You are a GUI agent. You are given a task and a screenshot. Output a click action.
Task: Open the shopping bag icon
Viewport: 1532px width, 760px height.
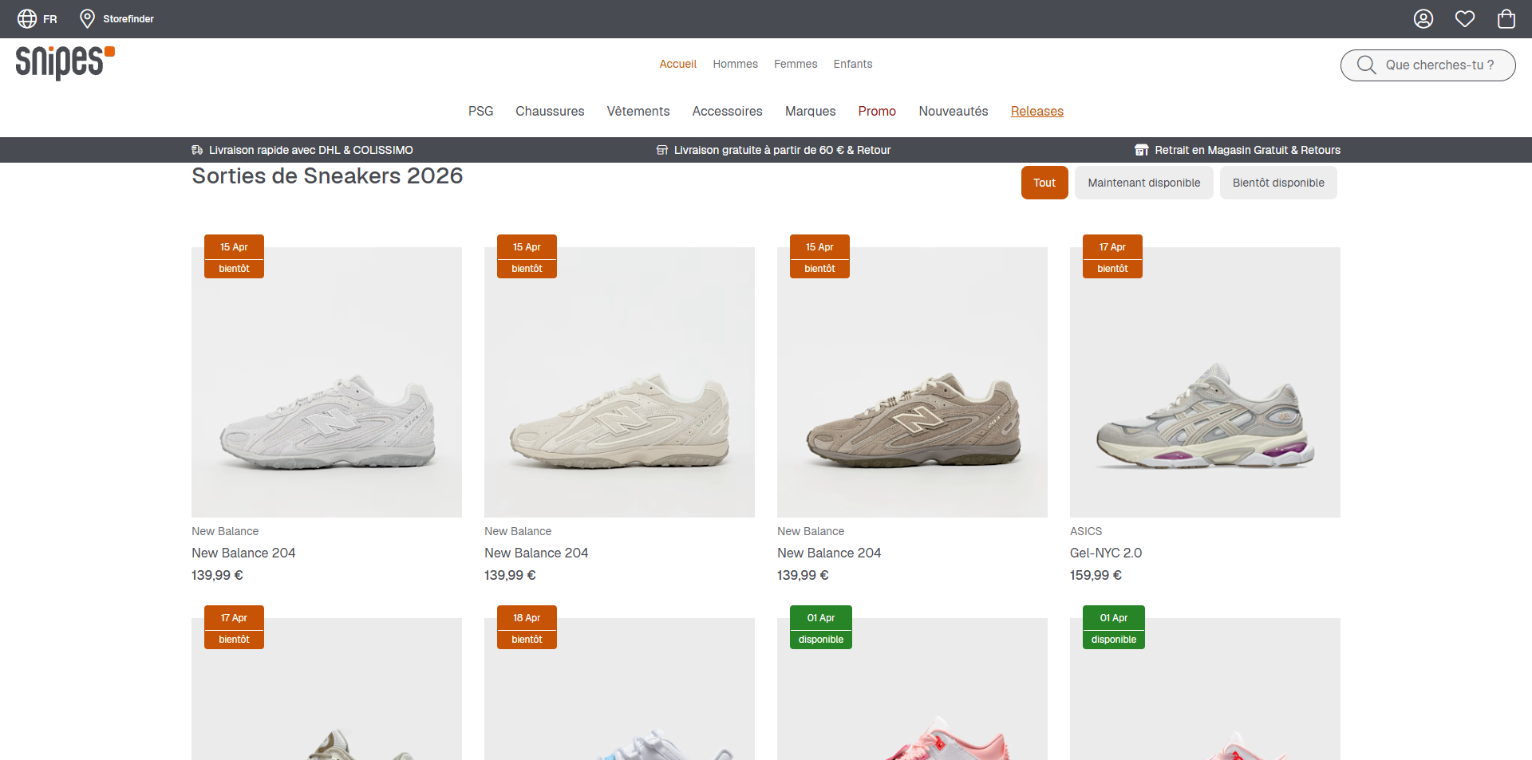coord(1506,19)
